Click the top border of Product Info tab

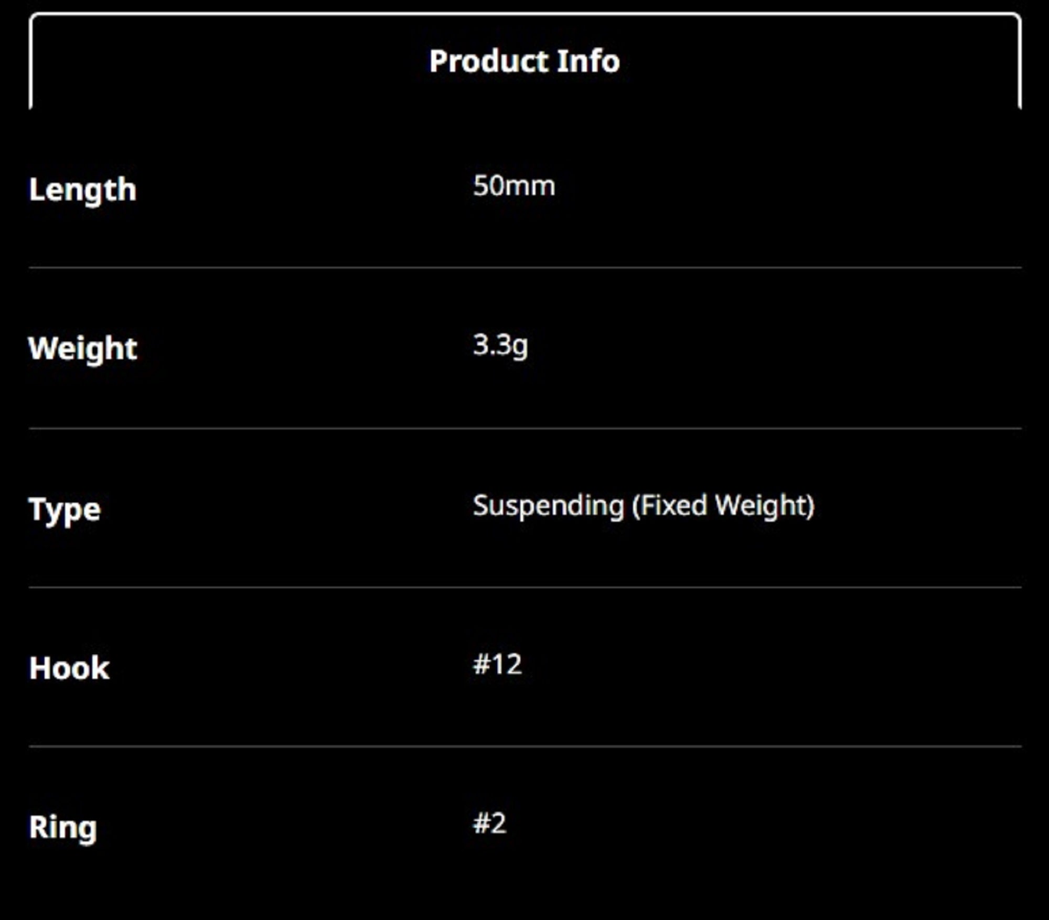[524, 14]
